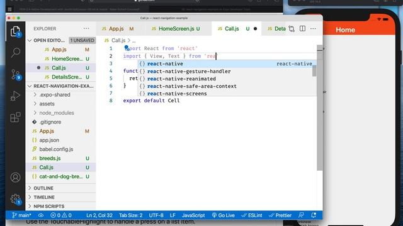Viewport: 403px width, 226px height.
Task: Click the editor vertical scrollbar
Action: pos(319,107)
